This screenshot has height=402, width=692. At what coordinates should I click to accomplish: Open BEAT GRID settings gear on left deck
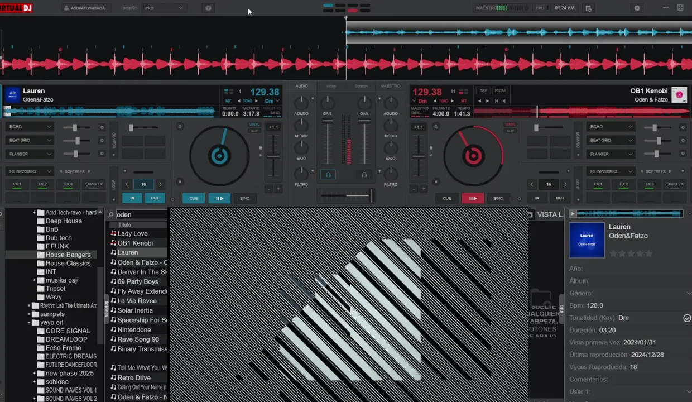[102, 141]
